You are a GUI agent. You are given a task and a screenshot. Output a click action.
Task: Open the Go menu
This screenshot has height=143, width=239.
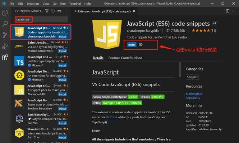click(55, 4)
